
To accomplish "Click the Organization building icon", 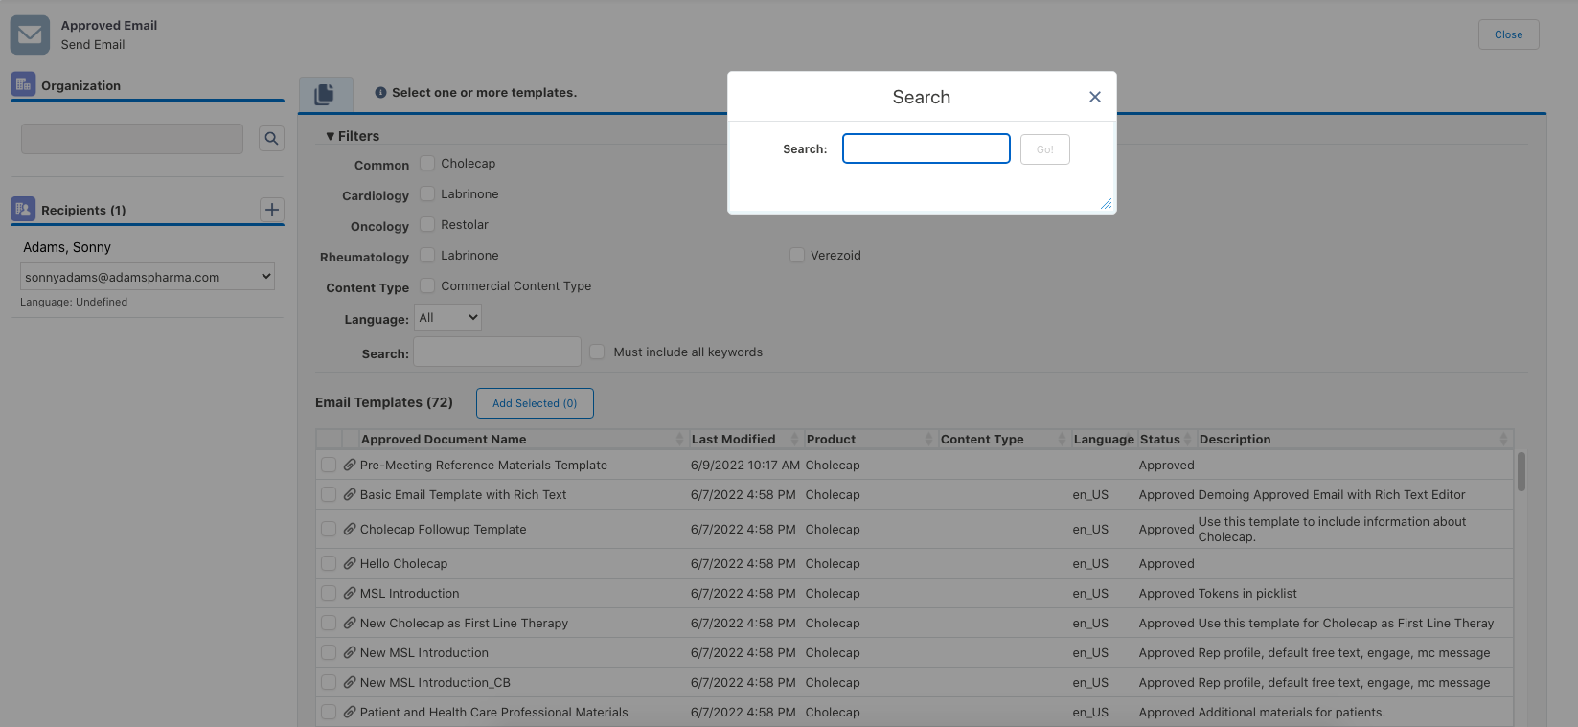I will pyautogui.click(x=23, y=84).
